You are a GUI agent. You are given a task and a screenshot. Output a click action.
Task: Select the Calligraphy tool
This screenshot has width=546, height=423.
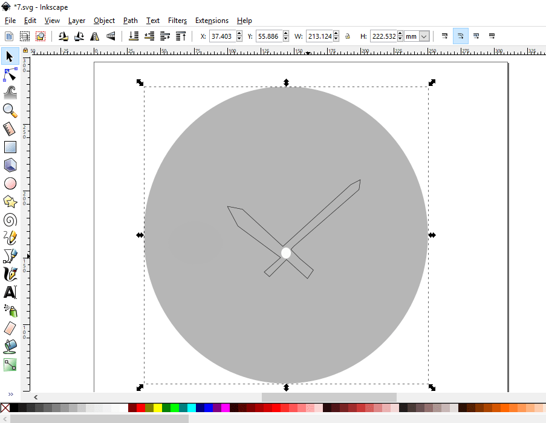pyautogui.click(x=10, y=274)
